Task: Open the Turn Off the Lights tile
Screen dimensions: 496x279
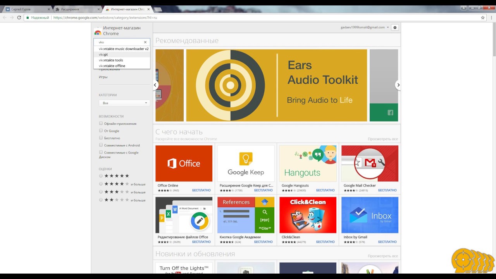Action: point(184,268)
